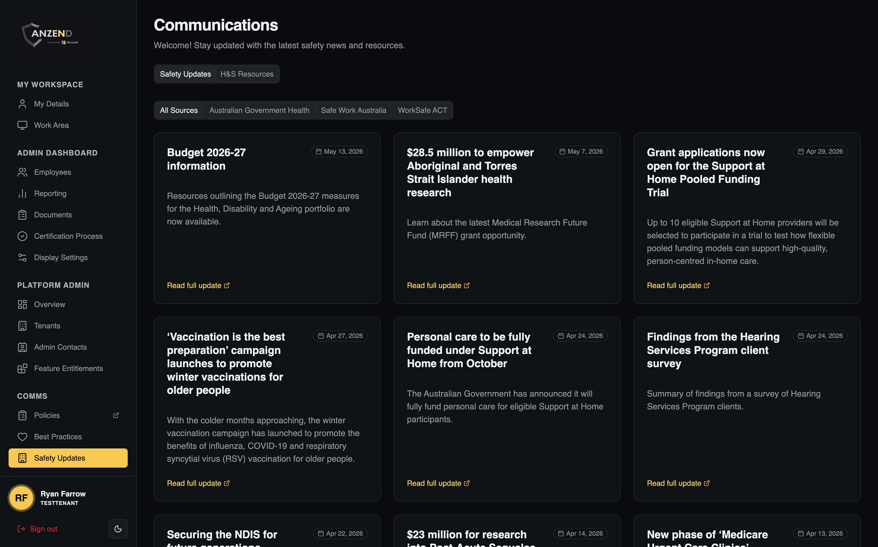Click Personal care to be fully funded title

[469, 350]
